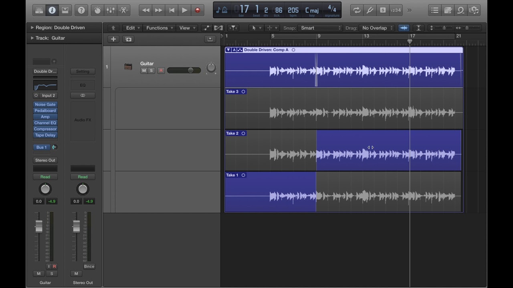This screenshot has width=513, height=288.
Task: Click the Leave Folder up-arrow button
Action: click(x=113, y=28)
